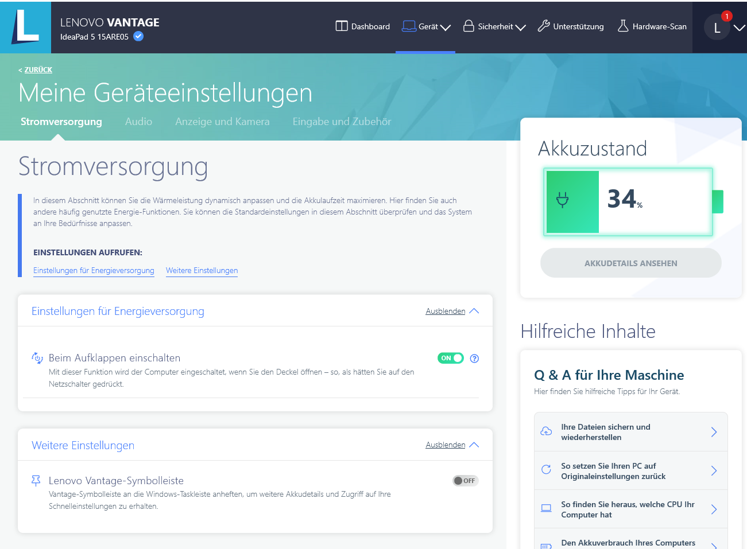Screen dimensions: 747x549
Task: Click the plug icon in the battery gauge
Action: coord(563,200)
